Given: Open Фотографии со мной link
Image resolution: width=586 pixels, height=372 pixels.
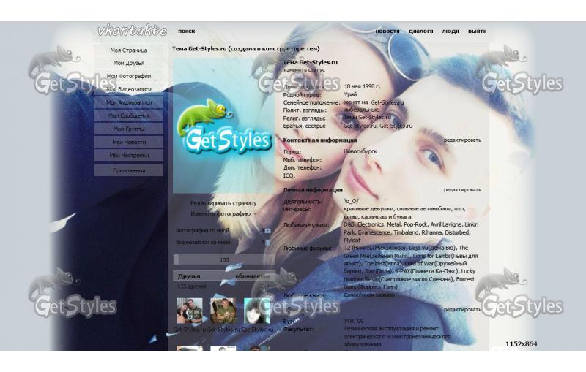Looking at the screenshot, I should 202,231.
